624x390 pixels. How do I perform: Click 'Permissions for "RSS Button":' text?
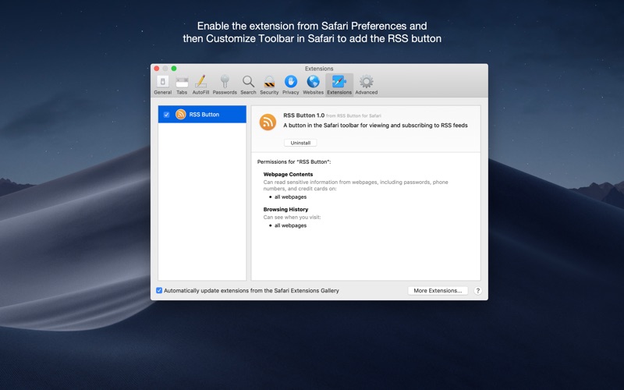pos(294,162)
